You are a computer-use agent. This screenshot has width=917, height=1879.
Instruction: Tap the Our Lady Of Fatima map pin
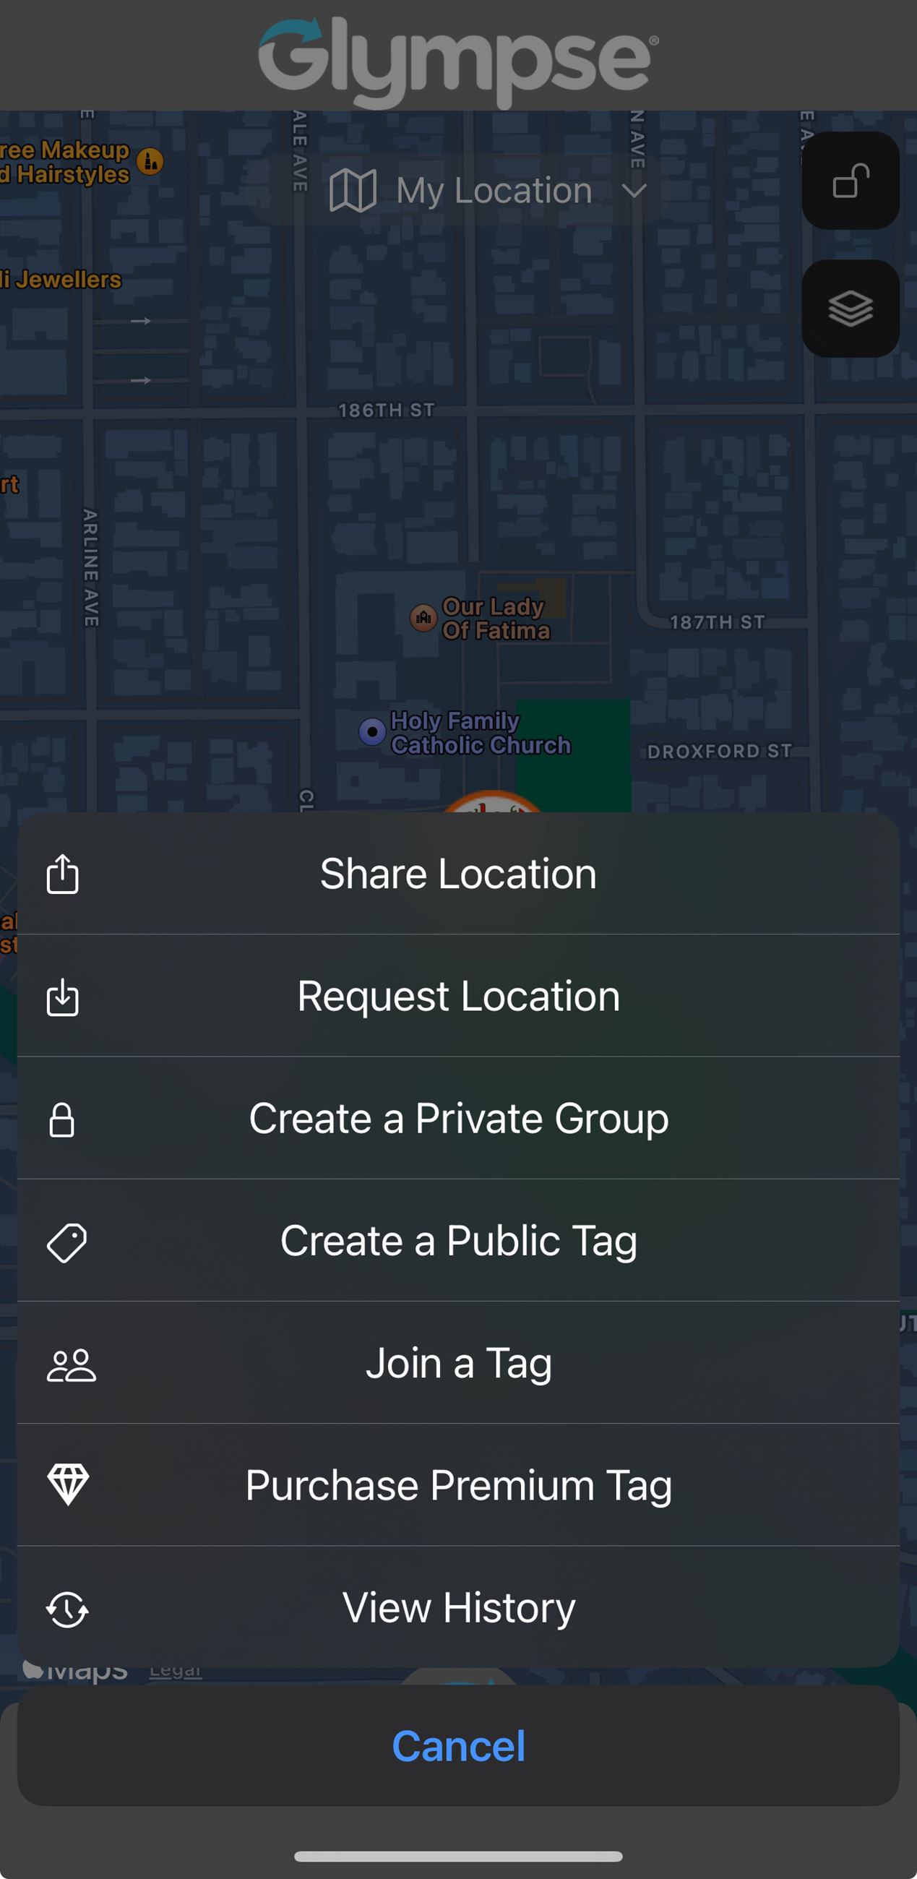[423, 618]
